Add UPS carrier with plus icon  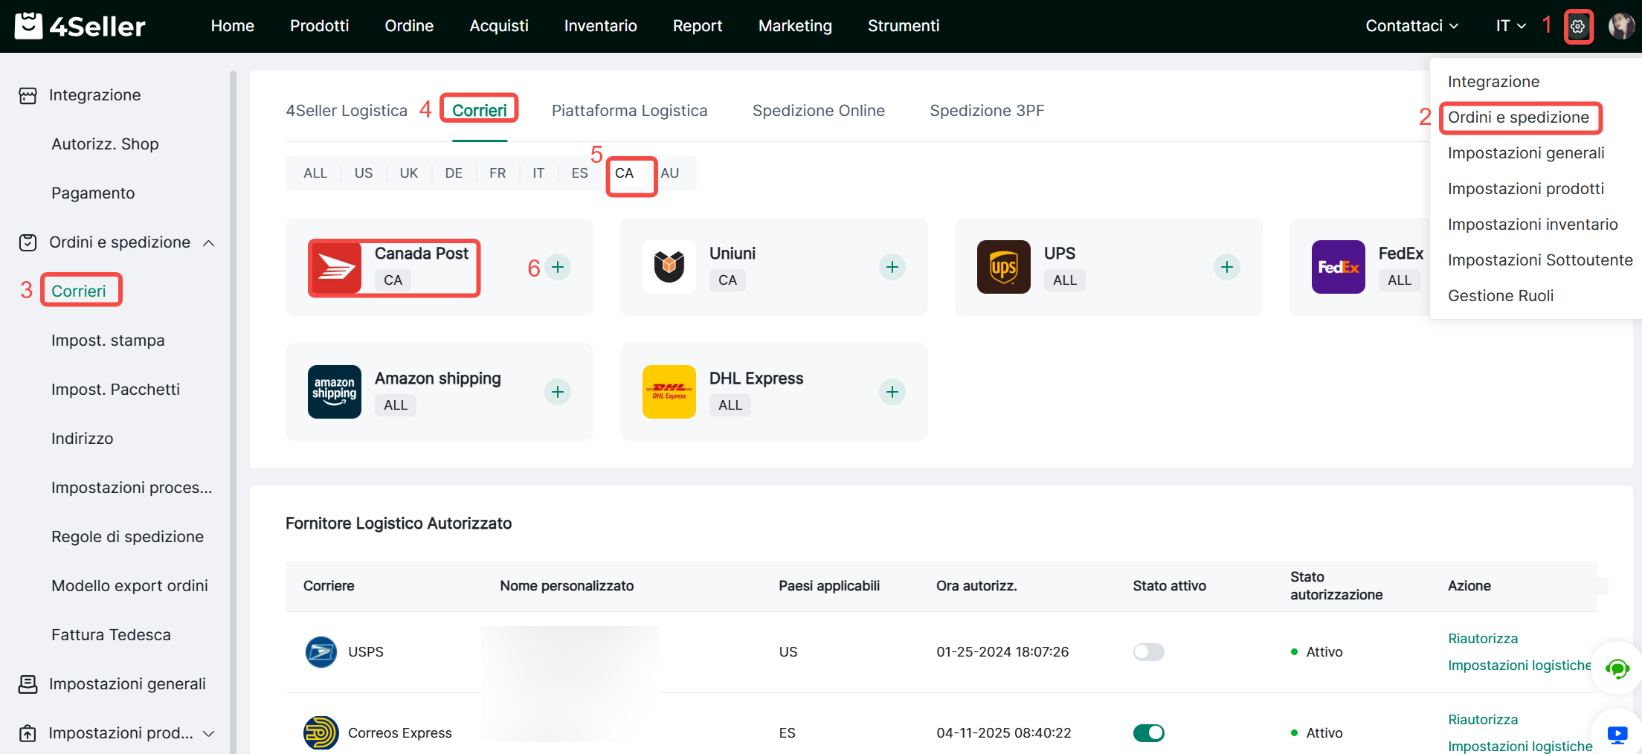point(1226,267)
